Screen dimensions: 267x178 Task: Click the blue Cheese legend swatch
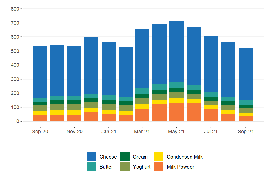(x=91, y=157)
